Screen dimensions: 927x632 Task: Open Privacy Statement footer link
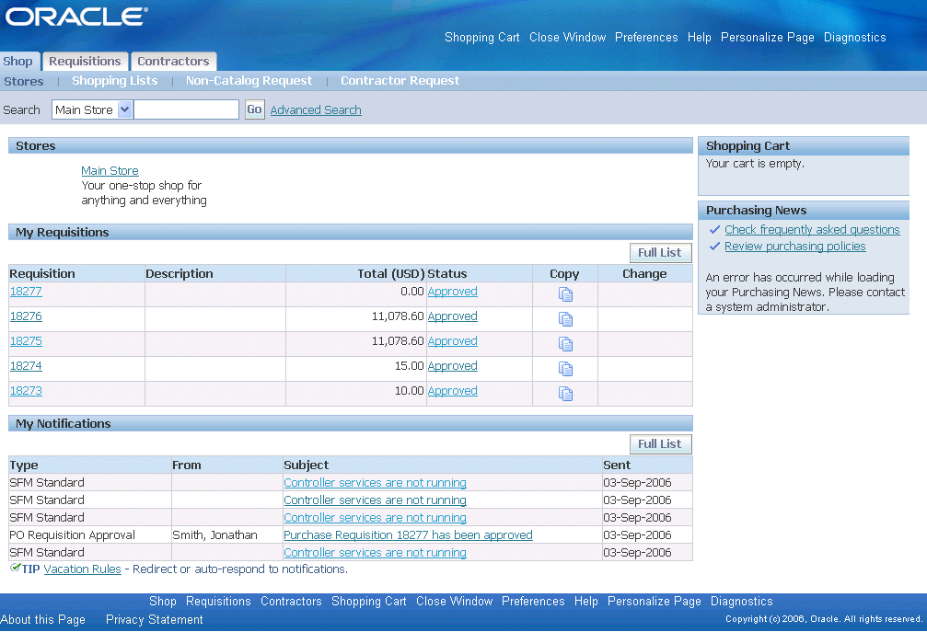[x=155, y=620]
